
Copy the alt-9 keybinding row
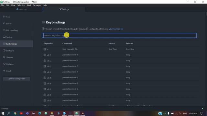click(45, 101)
